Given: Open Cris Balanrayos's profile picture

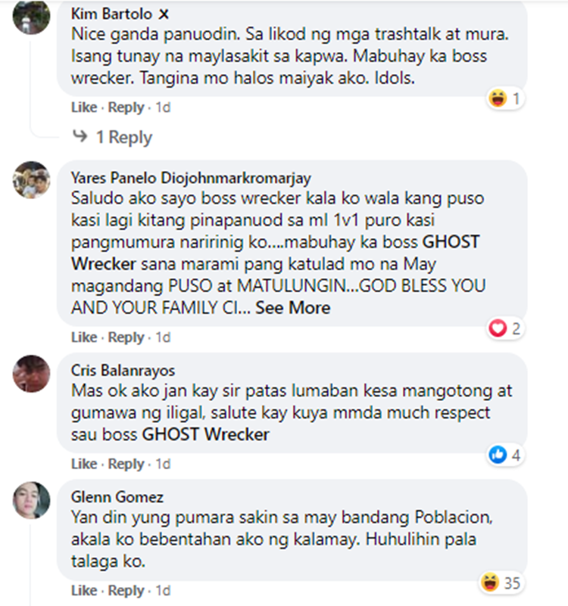Looking at the screenshot, I should click(x=31, y=374).
